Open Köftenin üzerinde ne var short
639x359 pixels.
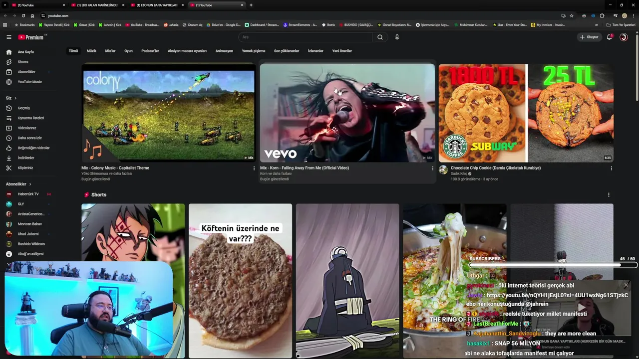240,281
